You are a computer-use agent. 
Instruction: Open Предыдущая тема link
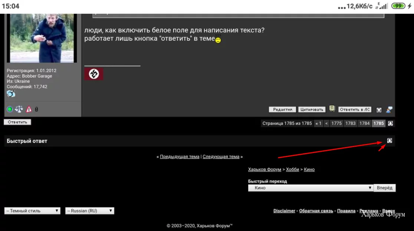pyautogui.click(x=180, y=157)
